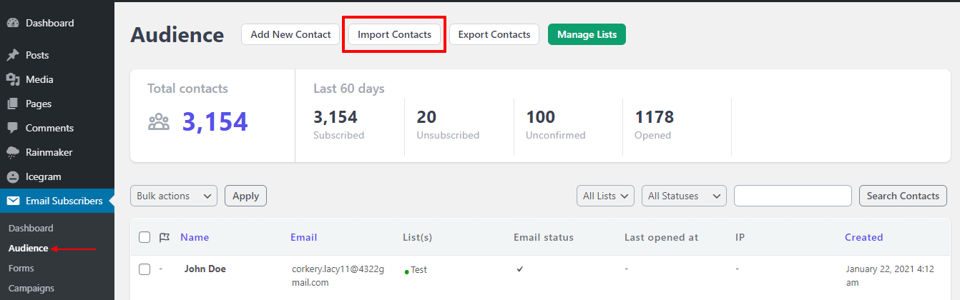The image size is (960, 300).
Task: Click the Import Contacts button
Action: tap(395, 34)
